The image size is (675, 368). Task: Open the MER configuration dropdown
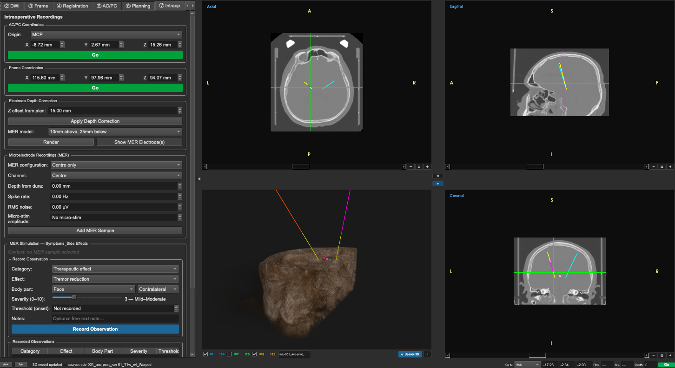(x=116, y=165)
